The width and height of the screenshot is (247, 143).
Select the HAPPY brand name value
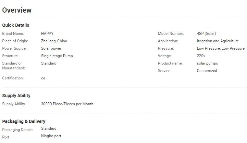tap(47, 34)
